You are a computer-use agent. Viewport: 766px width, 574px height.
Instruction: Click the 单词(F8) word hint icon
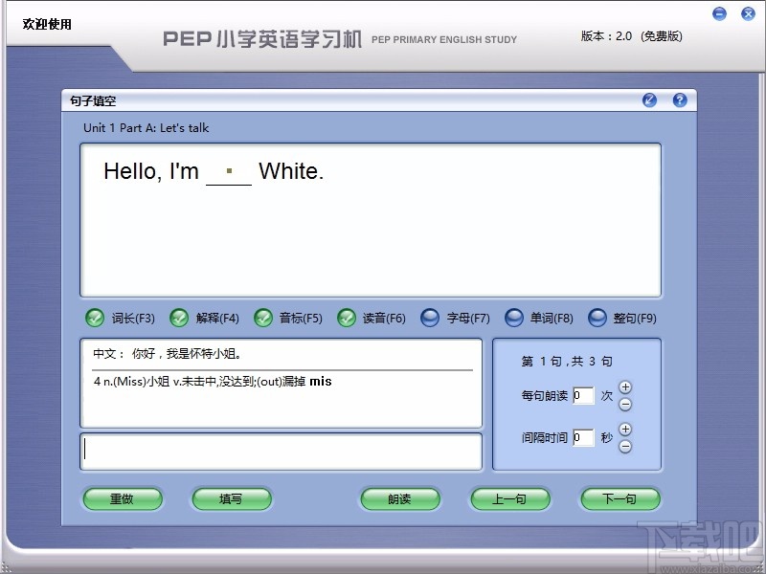point(514,318)
